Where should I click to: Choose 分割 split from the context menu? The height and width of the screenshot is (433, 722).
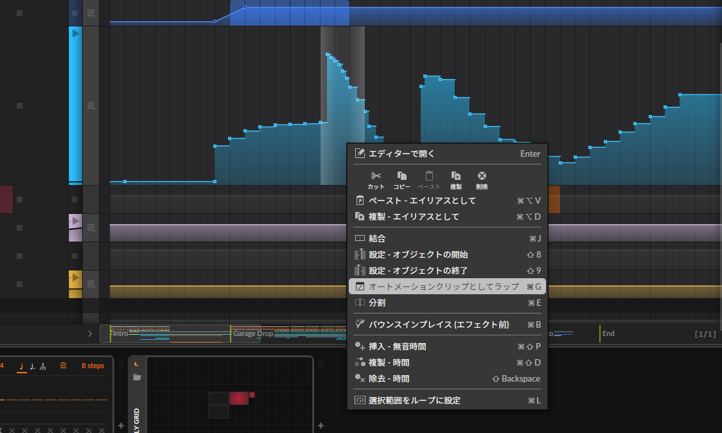click(377, 303)
